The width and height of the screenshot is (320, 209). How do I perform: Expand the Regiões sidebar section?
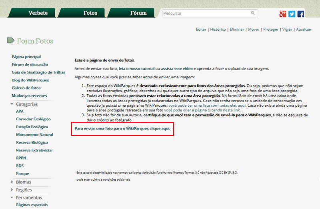[x=12, y=190]
